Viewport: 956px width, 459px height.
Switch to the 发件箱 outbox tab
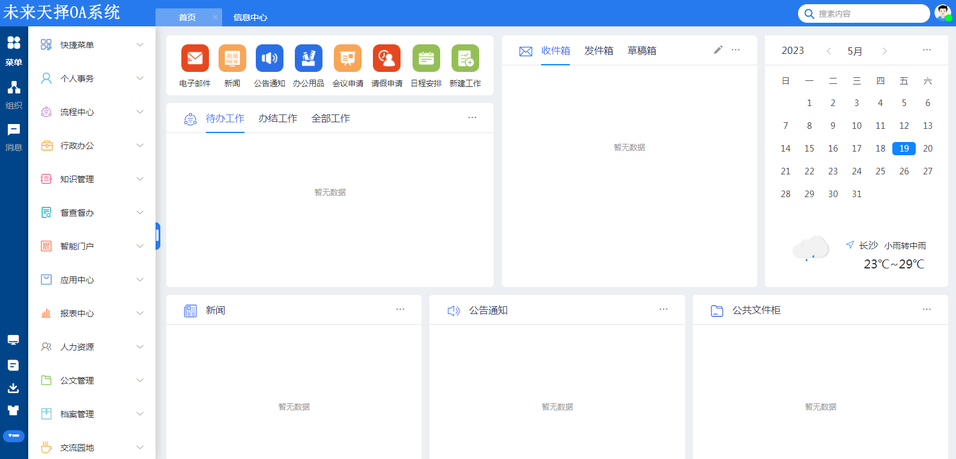tap(599, 51)
